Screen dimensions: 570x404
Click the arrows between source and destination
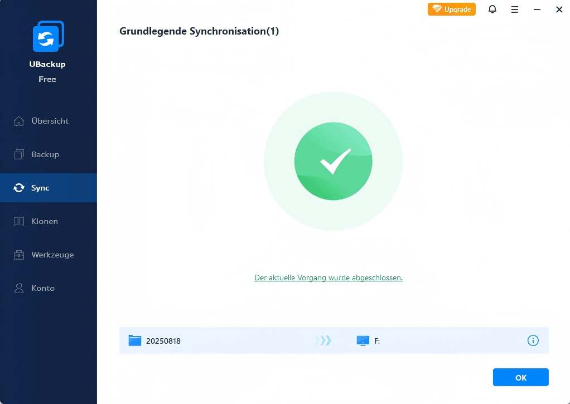tap(323, 340)
